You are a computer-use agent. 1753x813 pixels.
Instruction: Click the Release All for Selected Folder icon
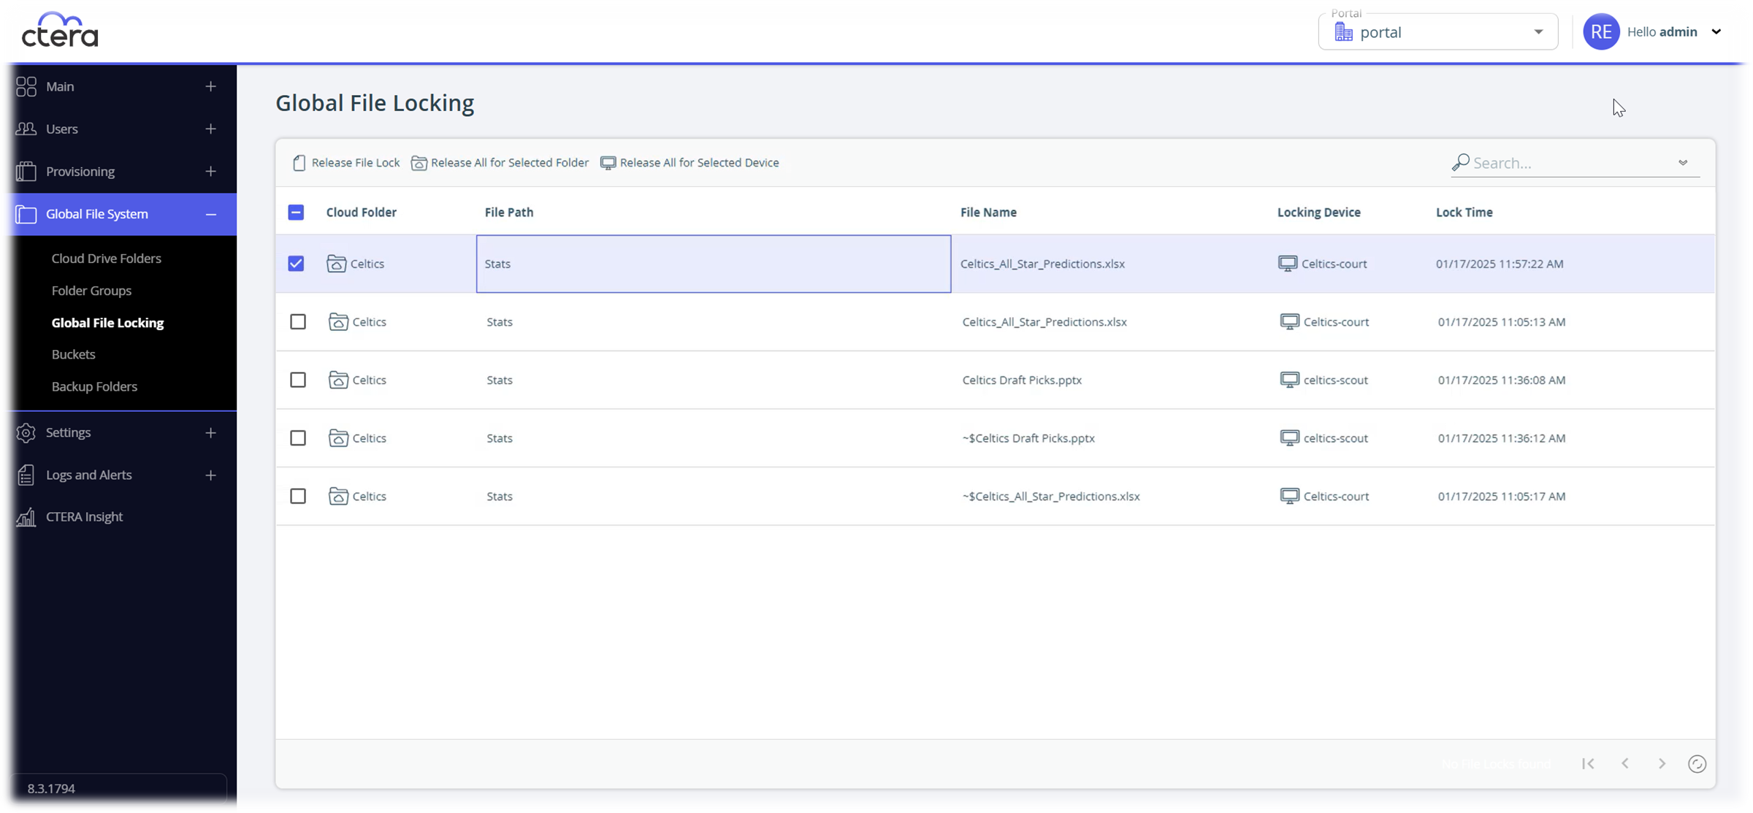point(419,163)
